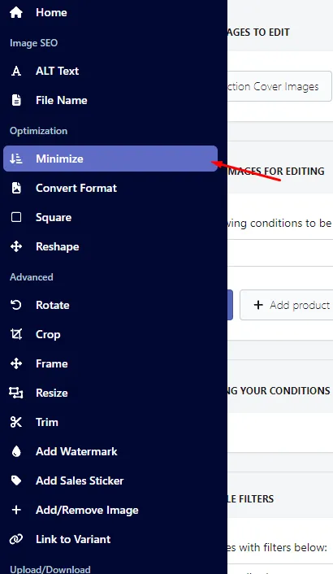This screenshot has height=574, width=333.
Task: Click the File Name document icon
Action: pyautogui.click(x=16, y=100)
